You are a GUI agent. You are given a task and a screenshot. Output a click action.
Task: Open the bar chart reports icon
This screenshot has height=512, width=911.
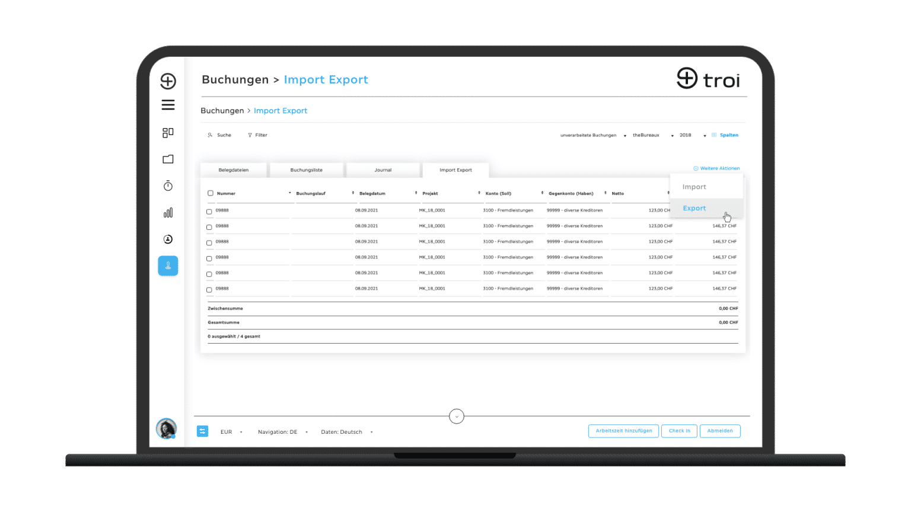[168, 213]
